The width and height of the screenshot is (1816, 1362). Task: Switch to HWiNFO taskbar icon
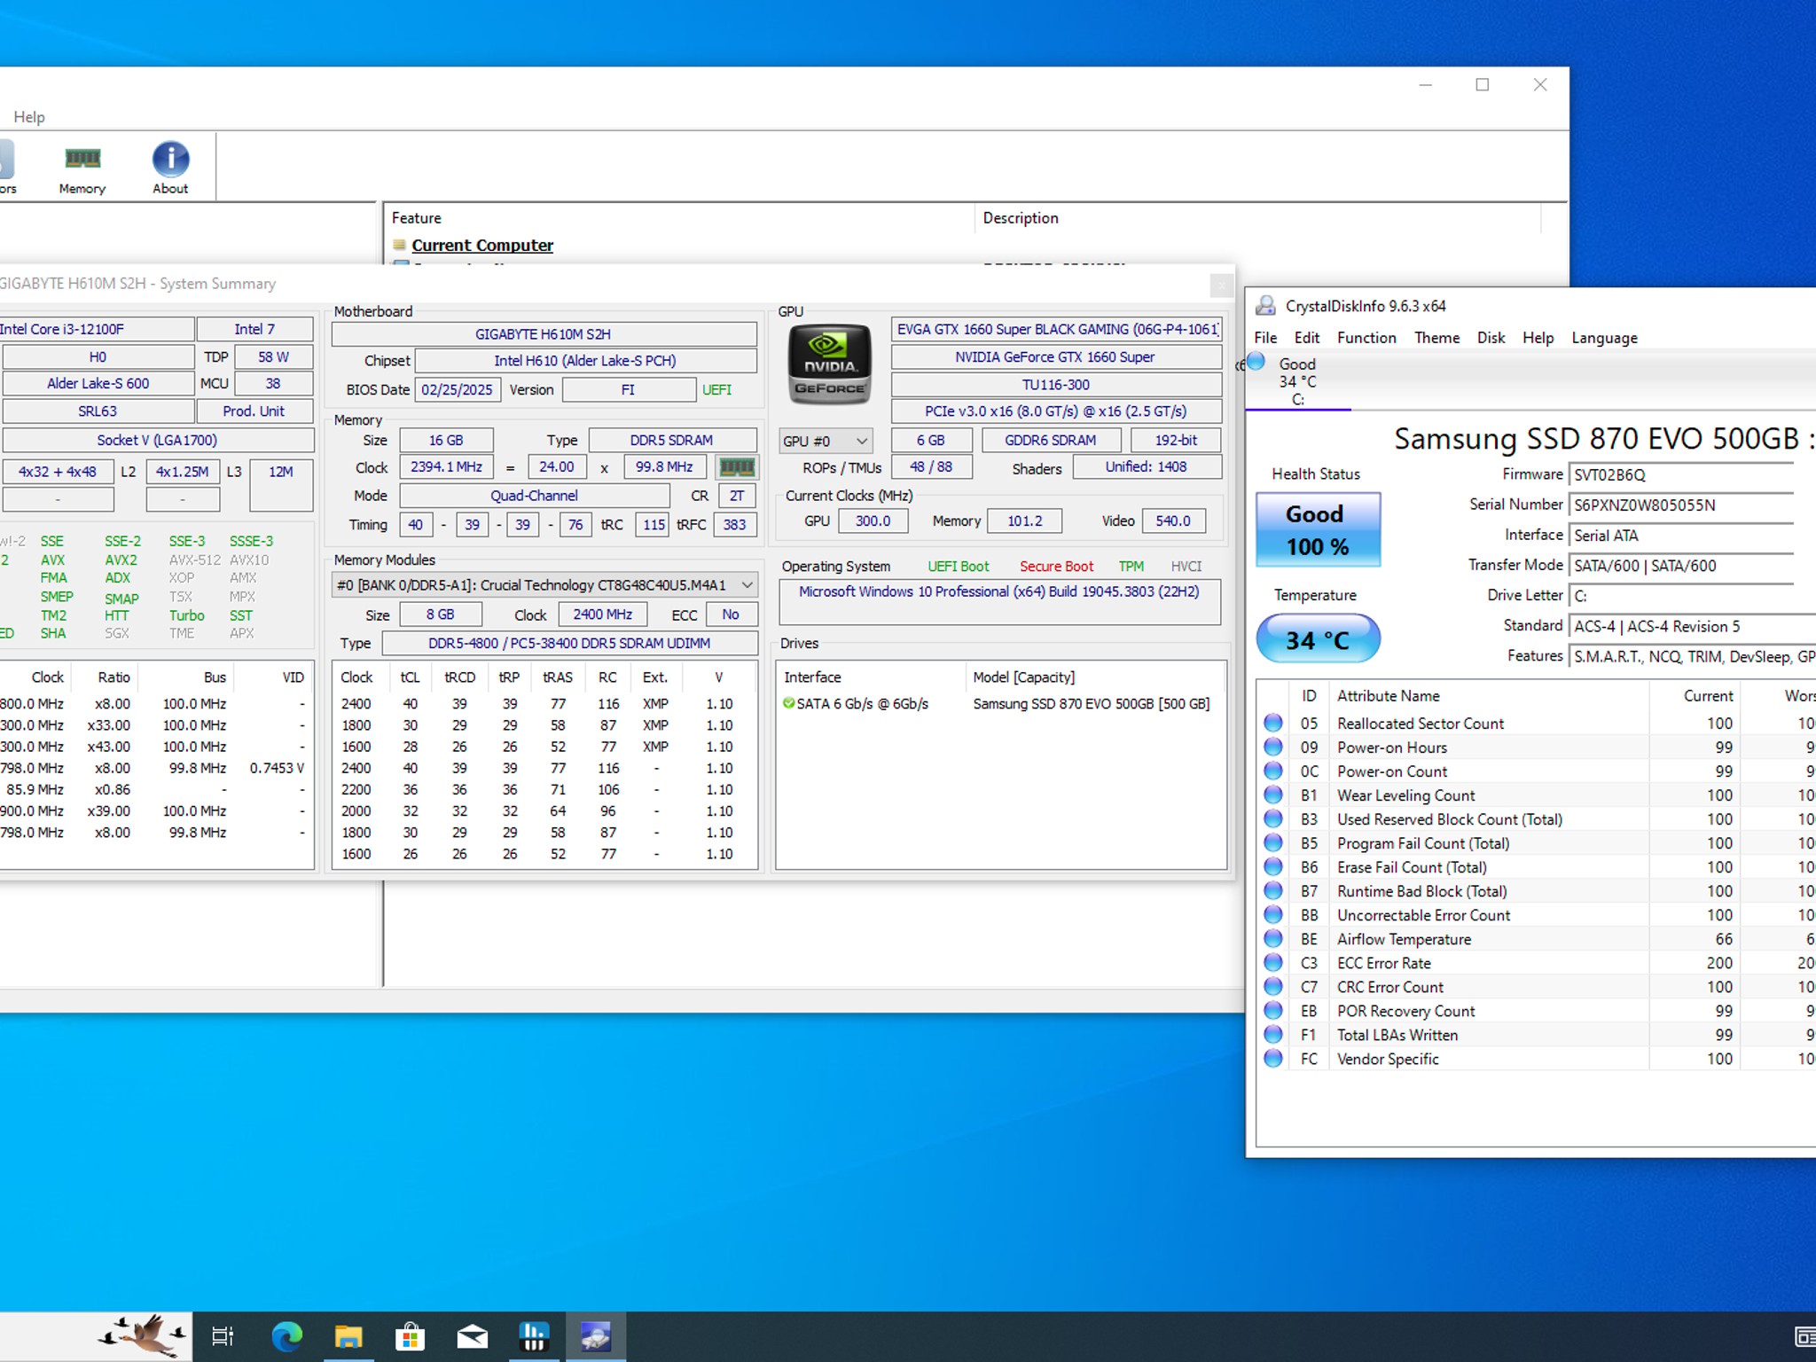point(534,1336)
